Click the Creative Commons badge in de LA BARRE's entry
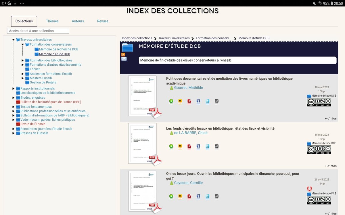This screenshot has width=345, height=215. tap(319, 150)
